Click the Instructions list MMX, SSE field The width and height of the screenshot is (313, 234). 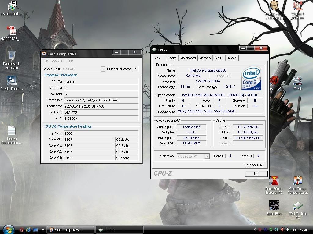(x=220, y=112)
